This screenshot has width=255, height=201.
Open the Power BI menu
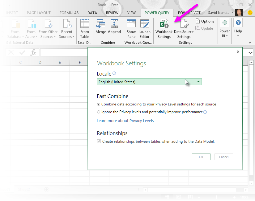pos(225,28)
